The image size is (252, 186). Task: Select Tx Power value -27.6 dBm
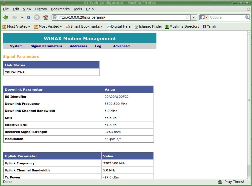[x=111, y=177]
